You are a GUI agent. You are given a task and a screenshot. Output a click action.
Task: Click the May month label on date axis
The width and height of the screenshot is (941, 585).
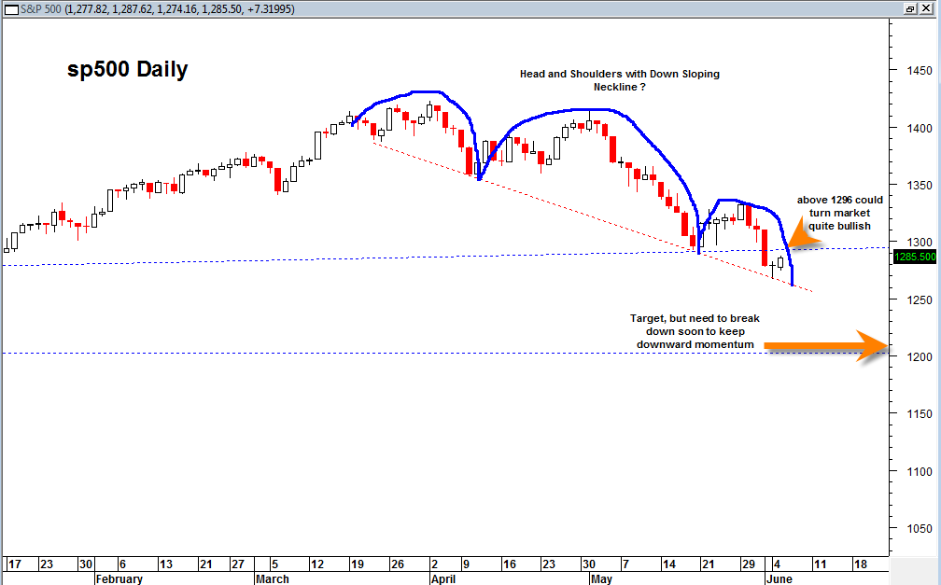click(x=601, y=579)
